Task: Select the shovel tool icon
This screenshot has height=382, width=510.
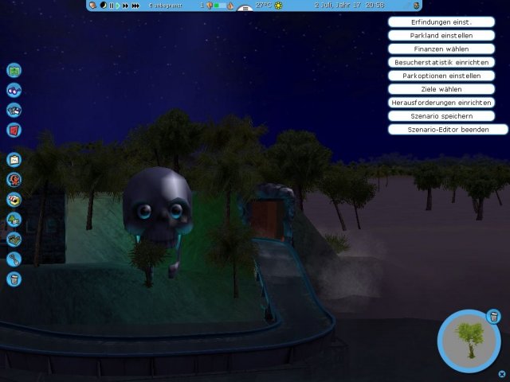Action: coord(14,259)
